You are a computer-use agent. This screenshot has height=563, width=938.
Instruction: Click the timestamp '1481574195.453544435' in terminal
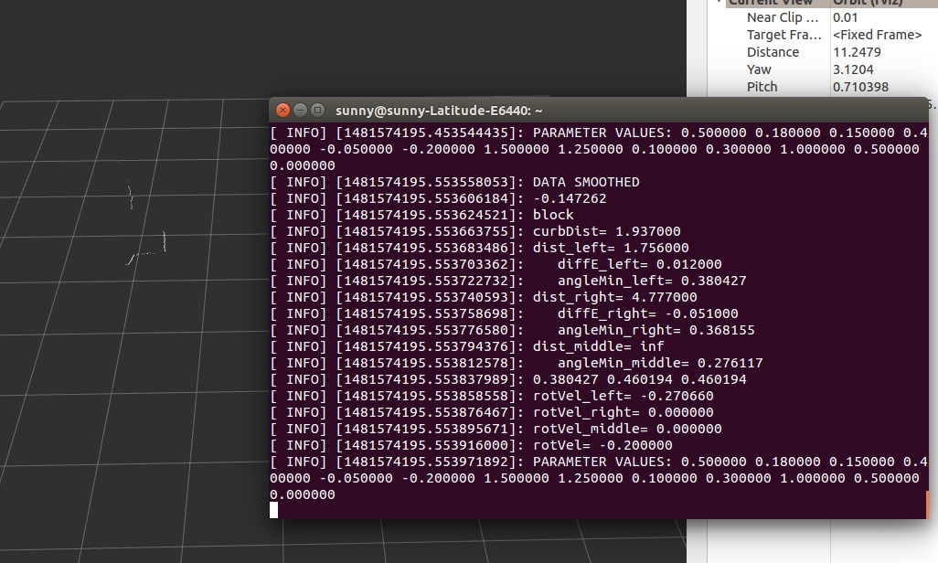[426, 133]
